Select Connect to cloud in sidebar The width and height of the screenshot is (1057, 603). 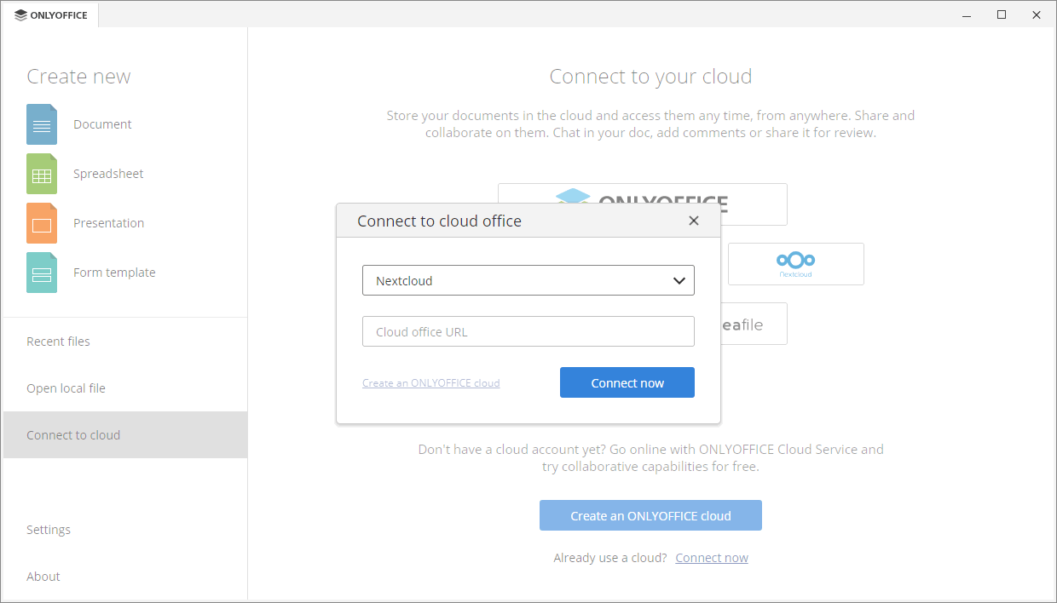pos(125,435)
